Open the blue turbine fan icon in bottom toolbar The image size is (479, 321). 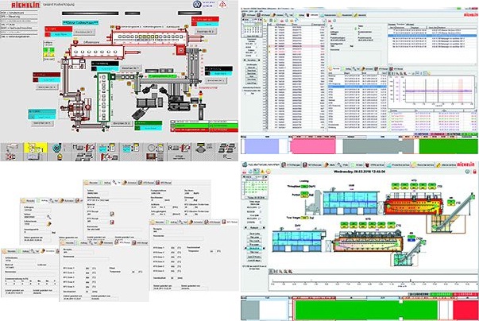(x=57, y=148)
